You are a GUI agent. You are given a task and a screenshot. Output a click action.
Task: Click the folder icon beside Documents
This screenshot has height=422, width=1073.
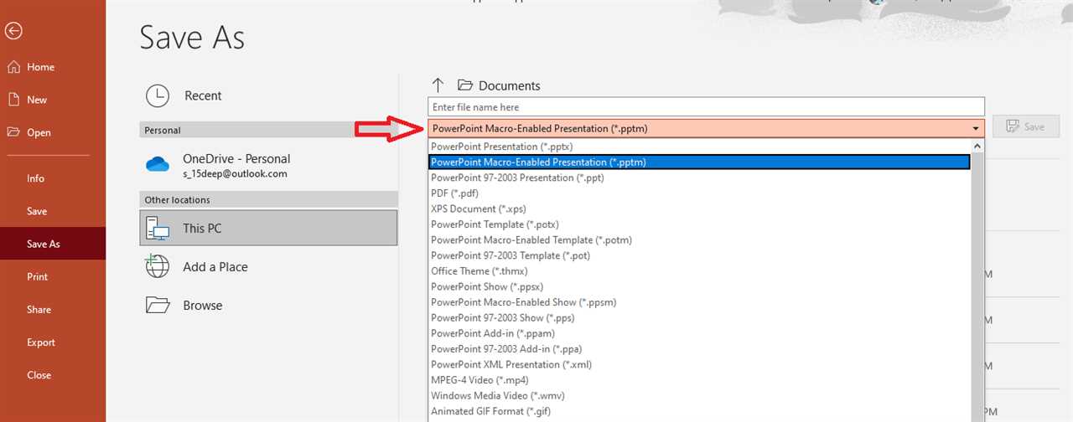pos(465,85)
